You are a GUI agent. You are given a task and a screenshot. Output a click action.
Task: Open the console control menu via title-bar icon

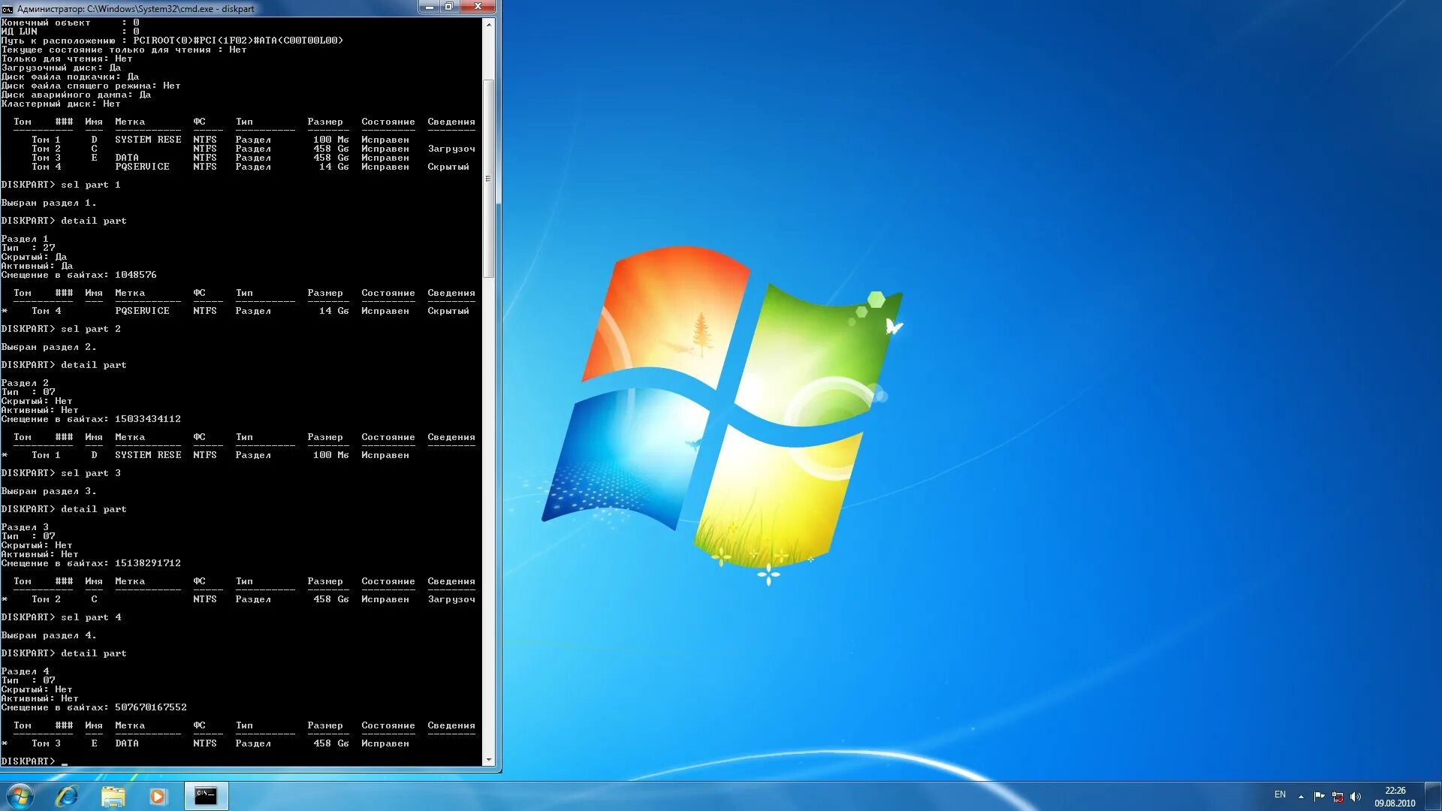pos(7,8)
